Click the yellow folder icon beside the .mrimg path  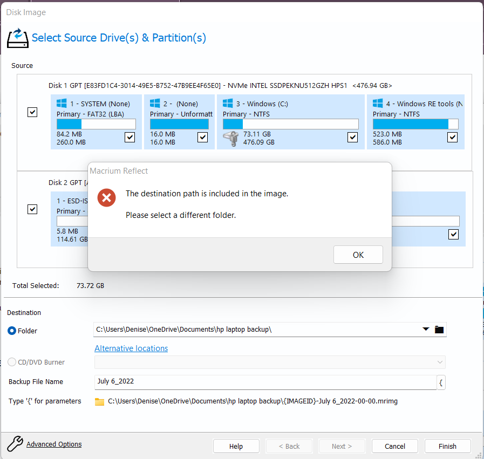99,401
